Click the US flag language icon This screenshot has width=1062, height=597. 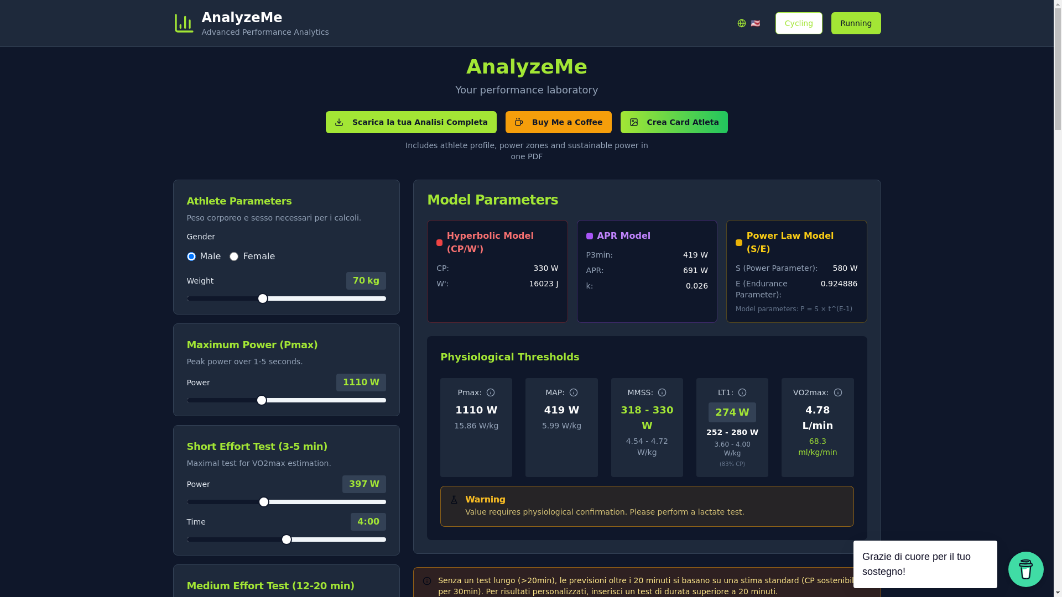[756, 23]
